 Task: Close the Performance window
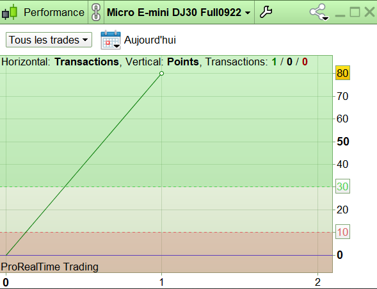coord(369,12)
